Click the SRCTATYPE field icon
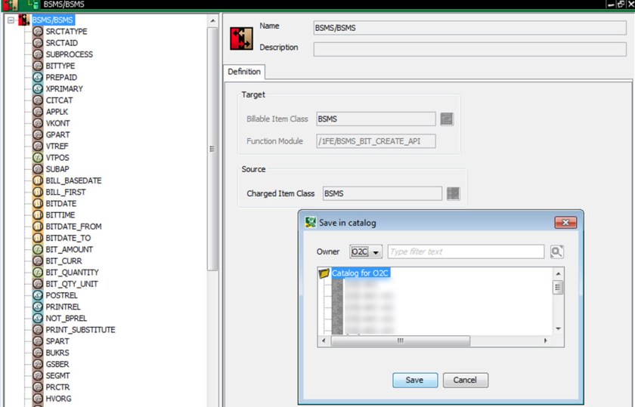Image resolution: width=635 pixels, height=407 pixels. (x=38, y=31)
